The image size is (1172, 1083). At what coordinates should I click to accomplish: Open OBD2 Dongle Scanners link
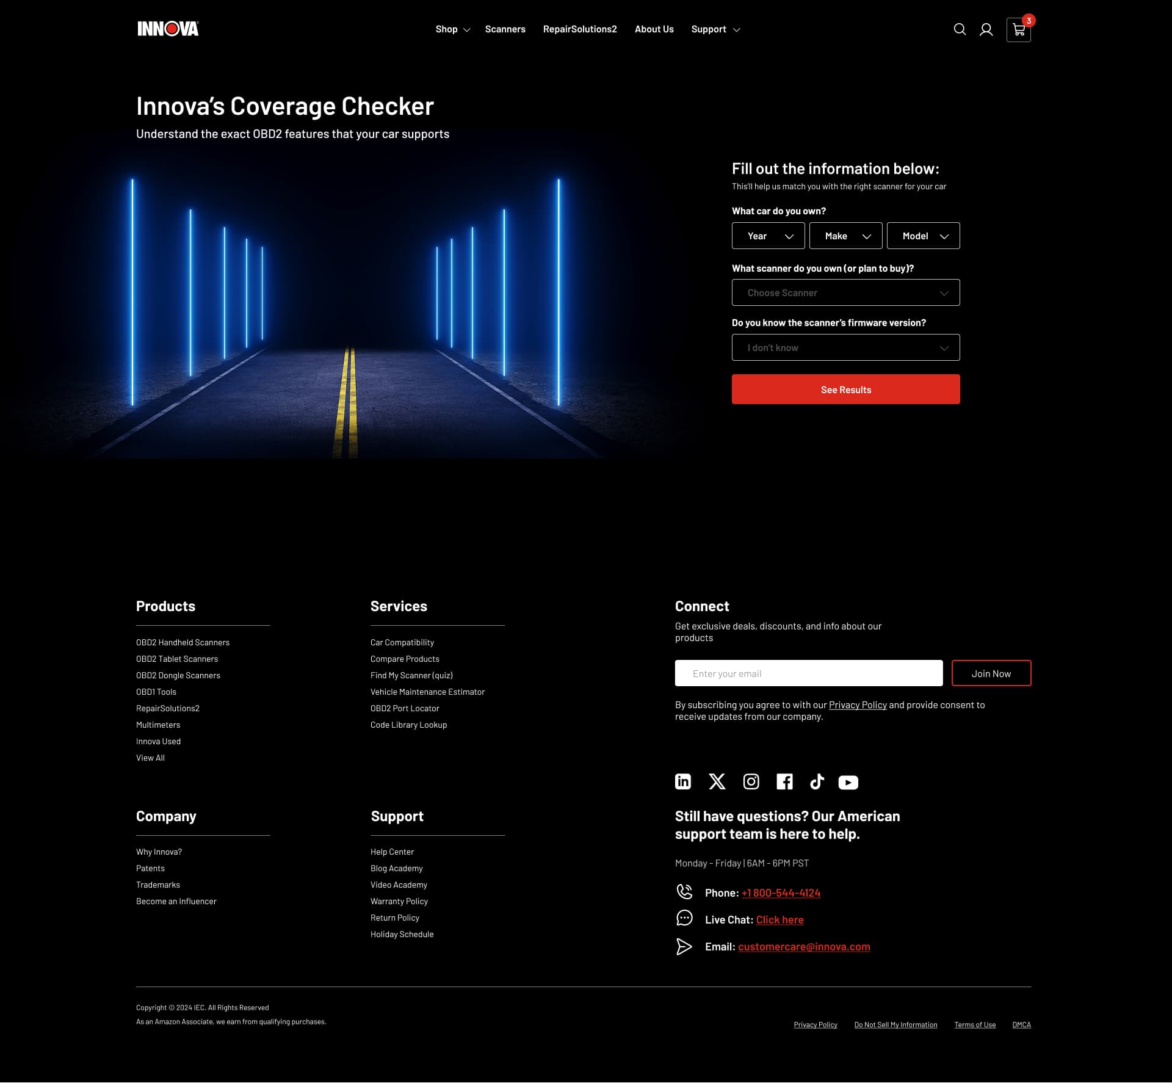point(178,675)
